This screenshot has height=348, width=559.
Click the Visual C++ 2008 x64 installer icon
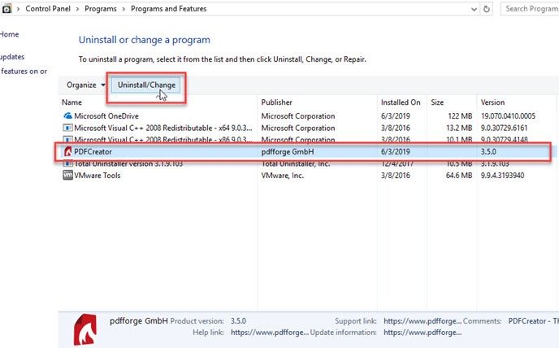[67, 128]
